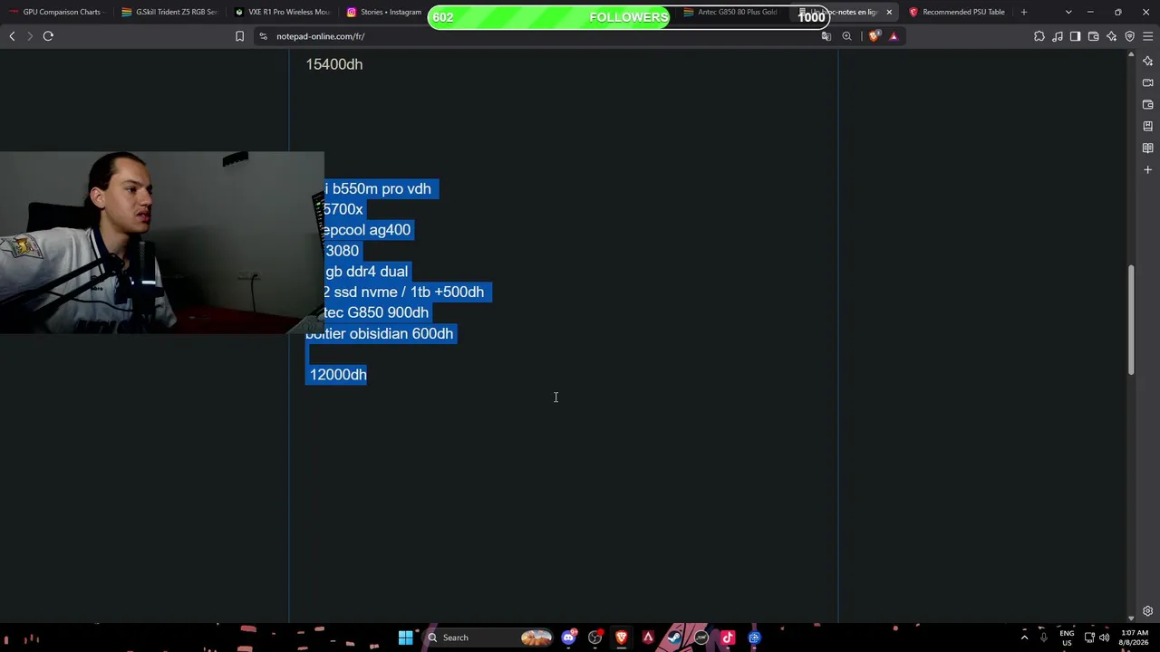Open network and volume quick settings
This screenshot has height=652, width=1160.
tap(1097, 638)
